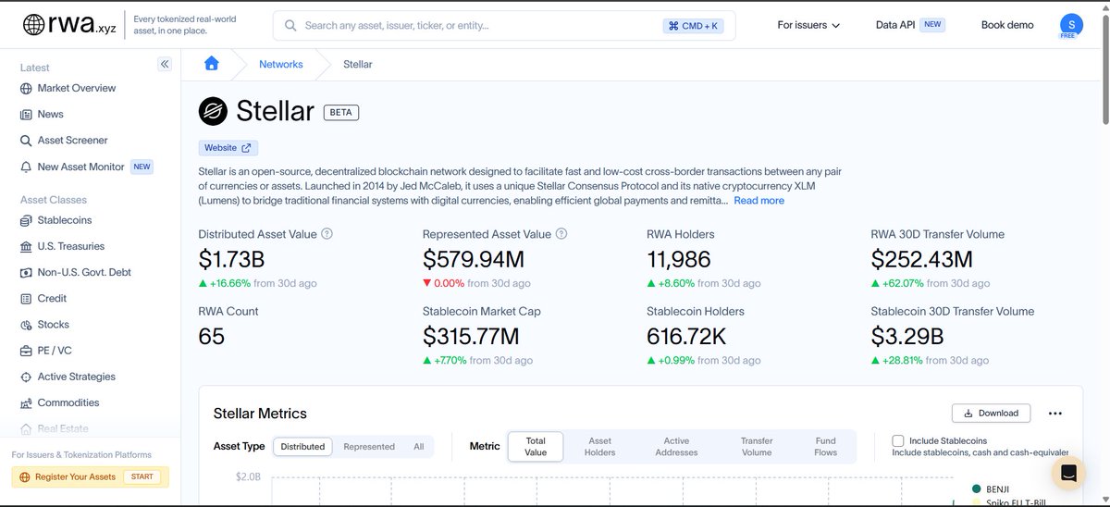Click the Stellar network logo
The image size is (1110, 507).
[213, 112]
